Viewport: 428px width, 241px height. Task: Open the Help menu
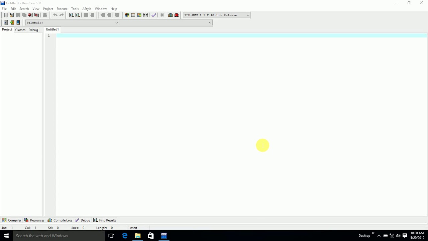click(114, 9)
